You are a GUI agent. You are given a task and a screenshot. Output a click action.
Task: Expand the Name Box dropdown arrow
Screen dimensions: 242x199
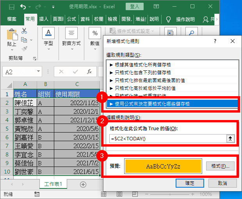tap(38, 71)
